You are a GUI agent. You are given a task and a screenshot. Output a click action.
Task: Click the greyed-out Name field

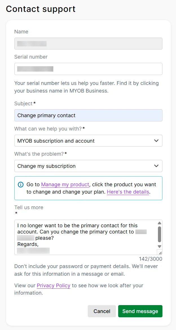point(88,44)
